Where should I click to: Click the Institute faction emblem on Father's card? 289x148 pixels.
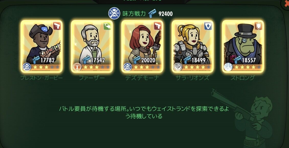77,67
